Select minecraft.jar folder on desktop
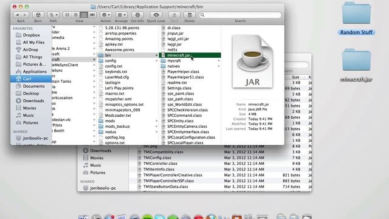This screenshot has height=219, width=389. click(356, 66)
